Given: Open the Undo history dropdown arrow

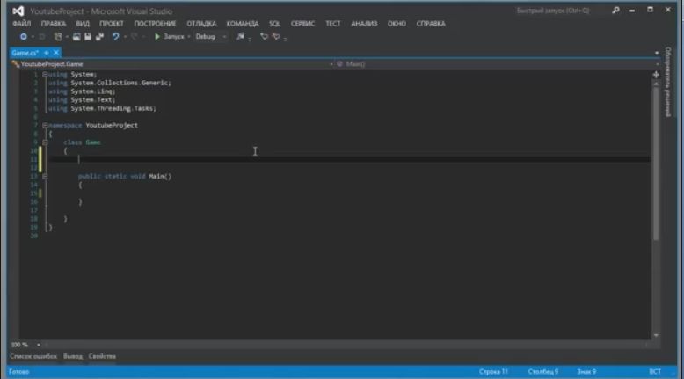Looking at the screenshot, I should coord(125,37).
